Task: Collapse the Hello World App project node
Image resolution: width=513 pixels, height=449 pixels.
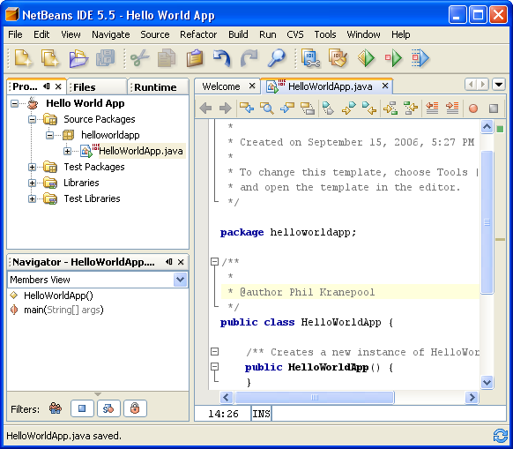Action: click(x=14, y=103)
